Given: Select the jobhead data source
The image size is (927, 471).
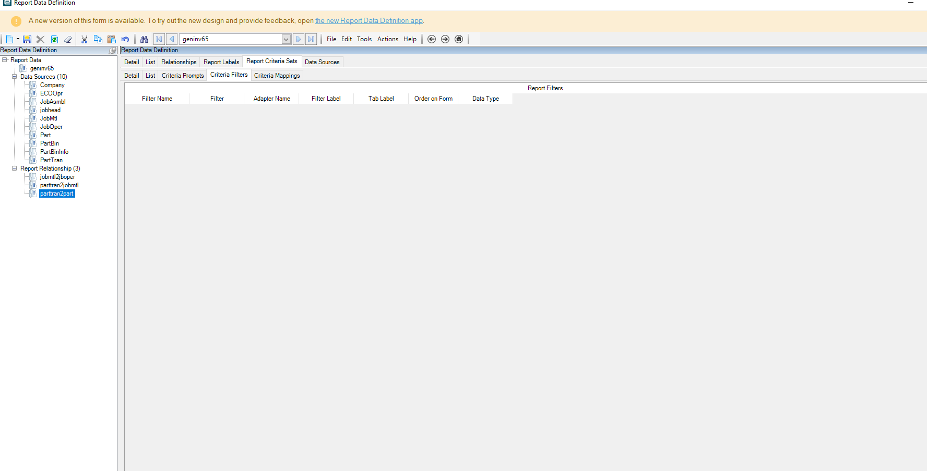Looking at the screenshot, I should [x=50, y=110].
